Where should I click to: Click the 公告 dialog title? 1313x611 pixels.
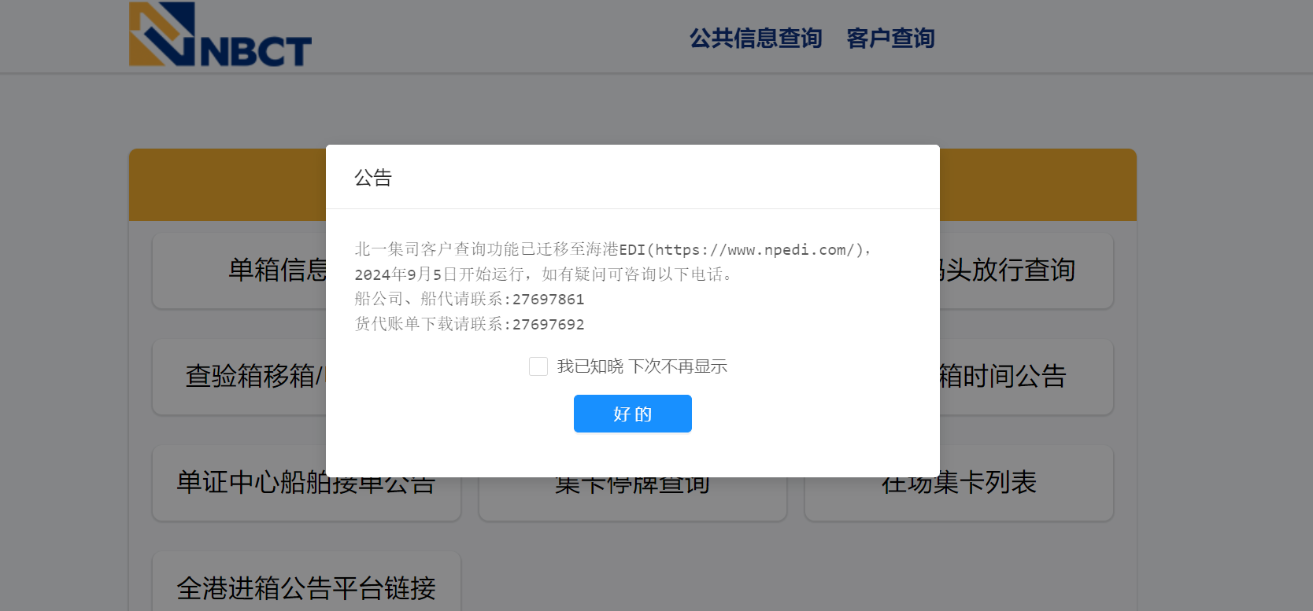(373, 178)
